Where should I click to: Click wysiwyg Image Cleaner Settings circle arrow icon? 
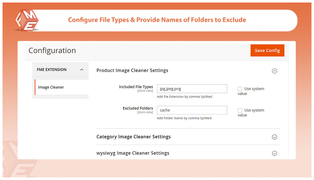coord(274,153)
